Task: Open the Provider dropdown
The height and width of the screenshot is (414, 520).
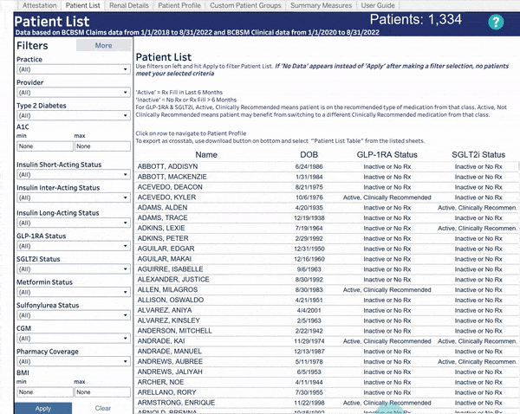Action: [x=74, y=93]
